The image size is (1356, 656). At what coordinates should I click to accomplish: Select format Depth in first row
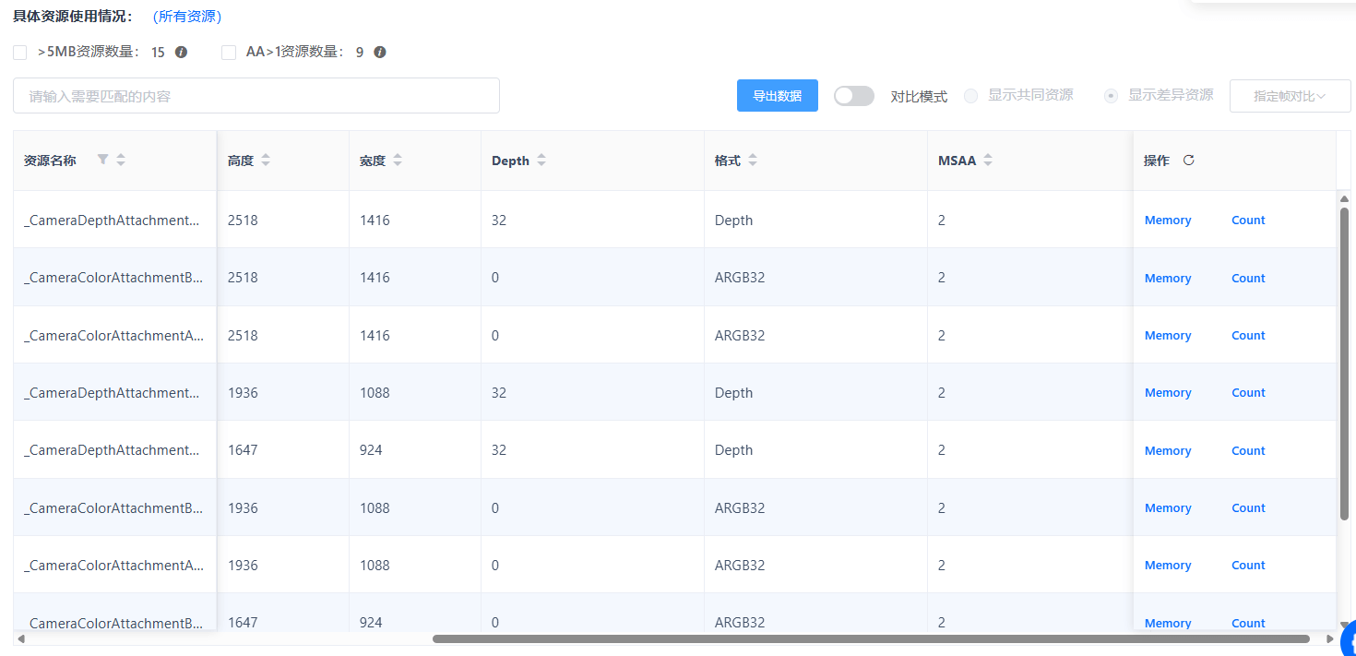point(734,221)
